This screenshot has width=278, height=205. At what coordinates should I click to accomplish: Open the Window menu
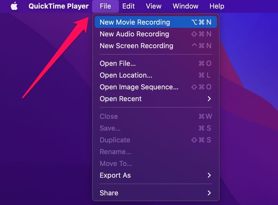tap(186, 6)
